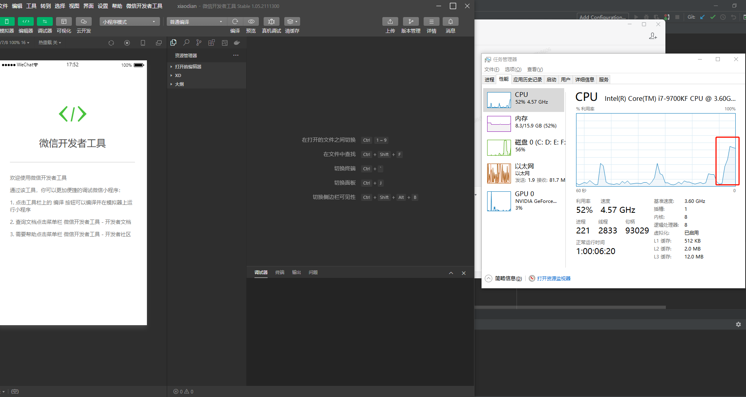Click the preview (预览) eye icon

251,21
